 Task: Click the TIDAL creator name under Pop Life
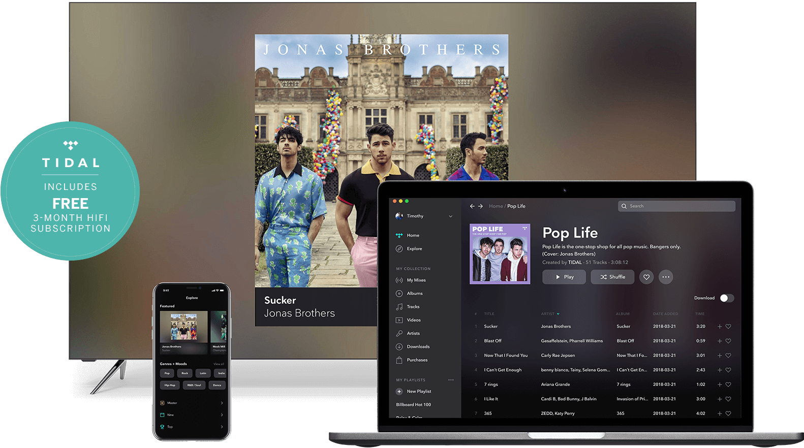[575, 263]
